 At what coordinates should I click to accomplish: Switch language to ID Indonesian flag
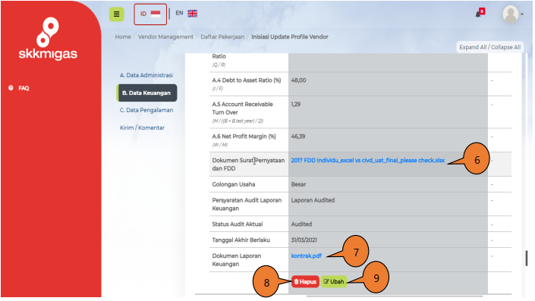click(x=150, y=14)
